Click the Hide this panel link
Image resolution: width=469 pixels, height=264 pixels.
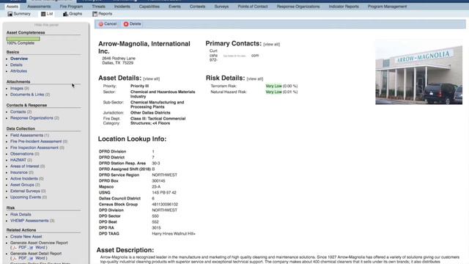[46, 25]
